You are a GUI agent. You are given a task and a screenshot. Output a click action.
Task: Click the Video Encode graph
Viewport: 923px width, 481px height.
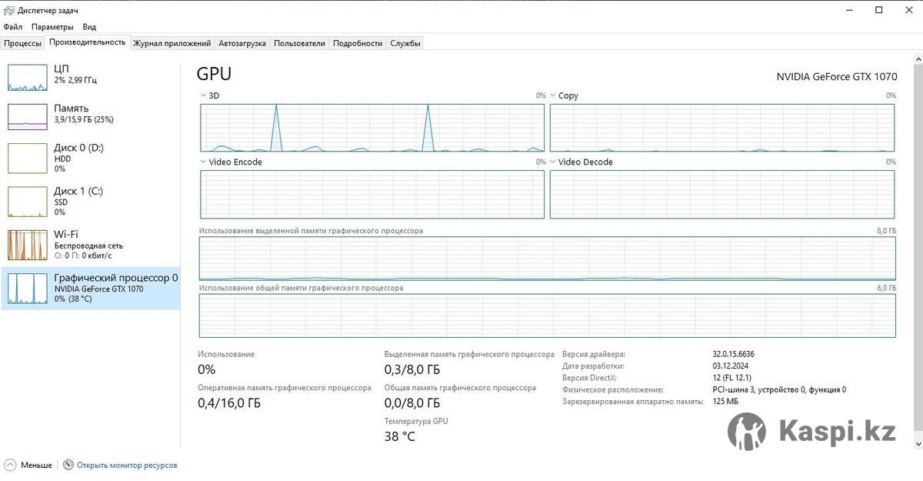(x=372, y=194)
